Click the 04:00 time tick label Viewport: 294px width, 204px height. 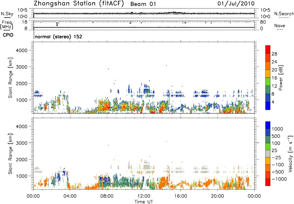(x=70, y=196)
